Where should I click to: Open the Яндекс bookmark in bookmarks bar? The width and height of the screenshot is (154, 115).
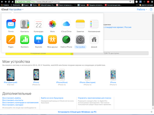pyautogui.click(x=26, y=5)
